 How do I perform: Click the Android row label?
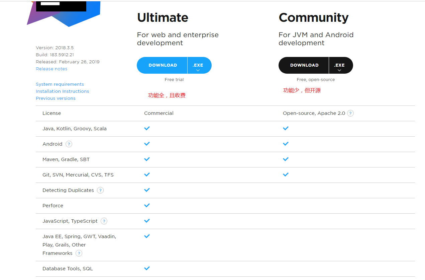(x=52, y=144)
